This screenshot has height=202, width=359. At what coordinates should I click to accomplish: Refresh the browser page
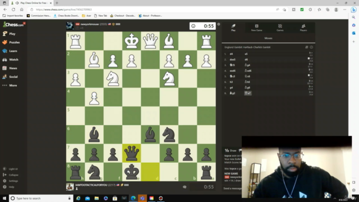(x=13, y=10)
